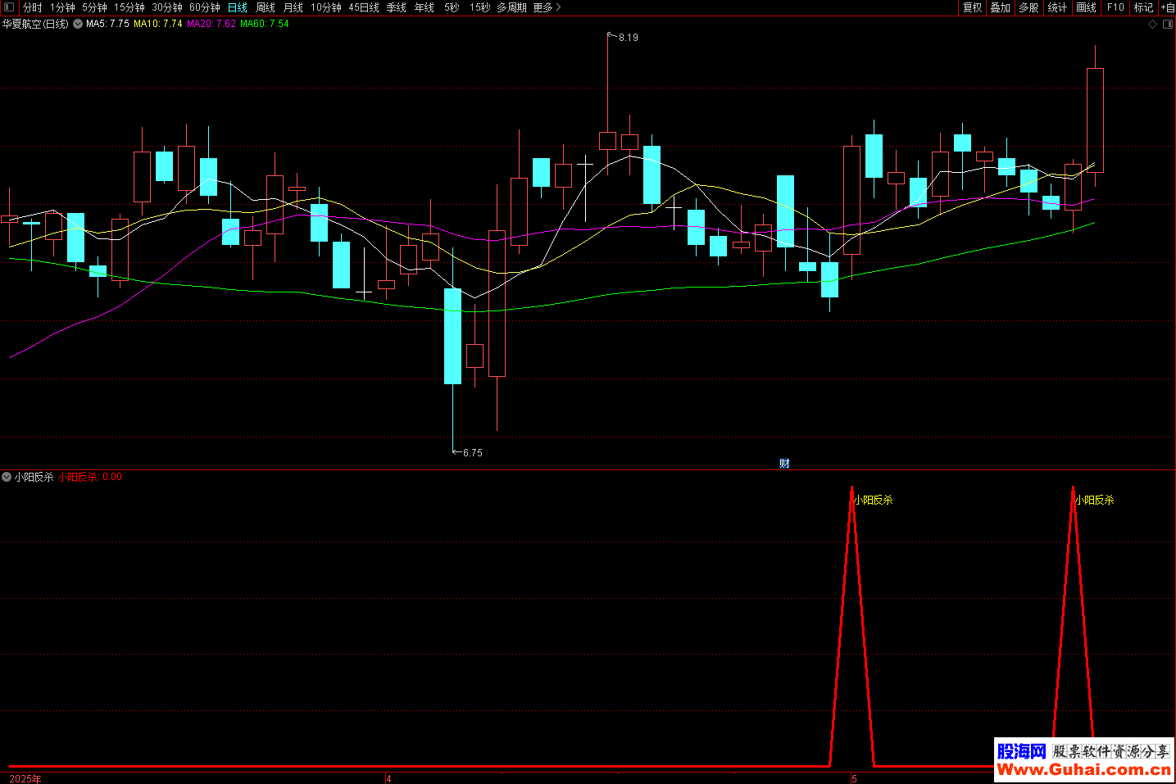This screenshot has width=1176, height=784.
Task: Click the first yellow 小阳反杀 signal label
Action: [x=874, y=500]
